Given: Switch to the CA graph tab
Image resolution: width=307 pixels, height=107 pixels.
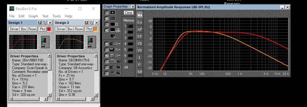Looking at the screenshot, I should pos(140,22).
